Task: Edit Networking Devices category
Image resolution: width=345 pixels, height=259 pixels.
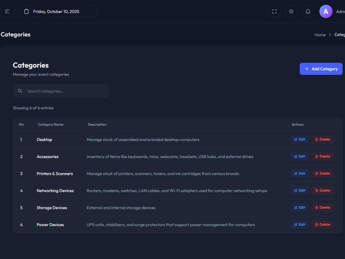Action: point(299,191)
